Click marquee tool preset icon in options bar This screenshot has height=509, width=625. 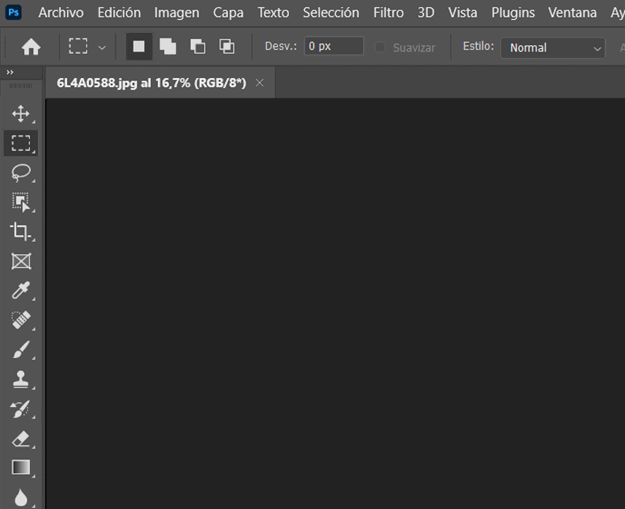tap(78, 46)
